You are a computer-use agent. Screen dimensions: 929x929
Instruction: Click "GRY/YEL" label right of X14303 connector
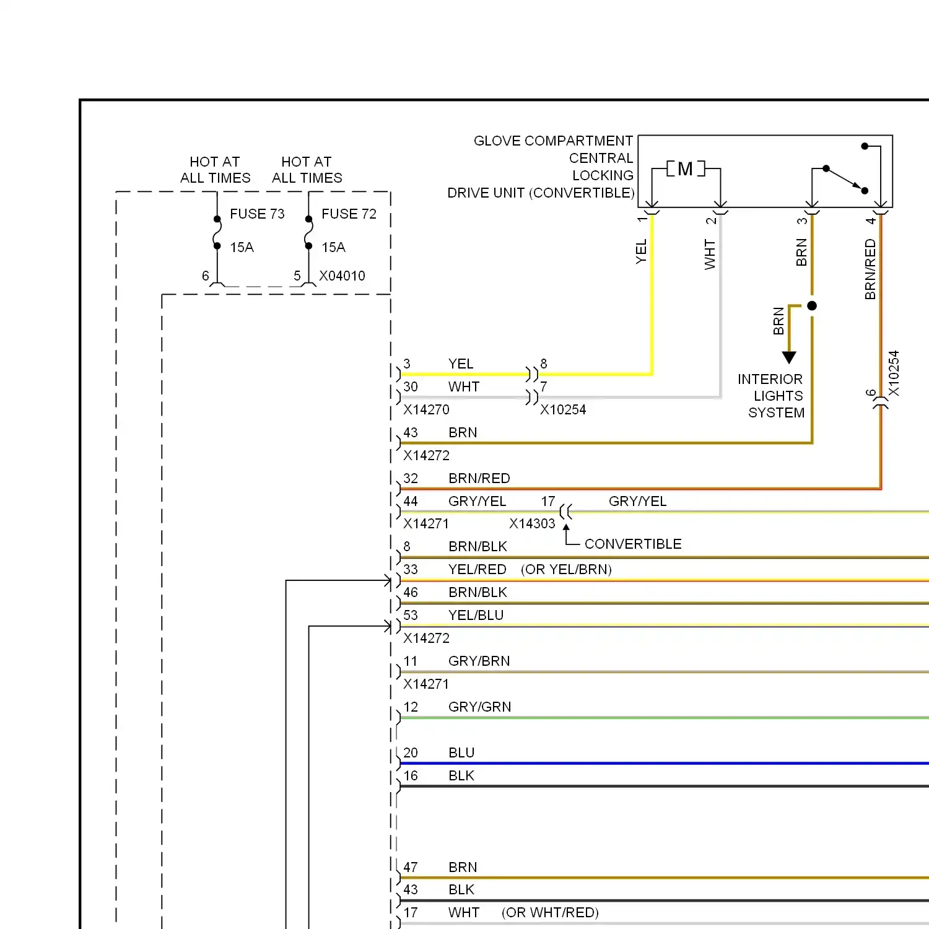click(x=638, y=501)
